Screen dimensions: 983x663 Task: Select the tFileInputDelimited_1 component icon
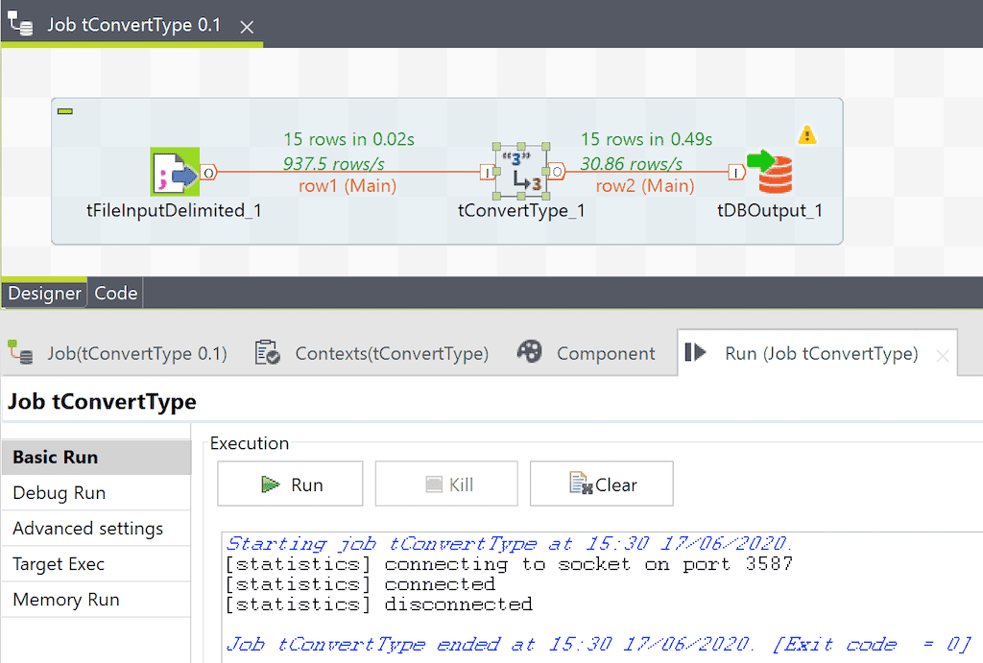[174, 171]
